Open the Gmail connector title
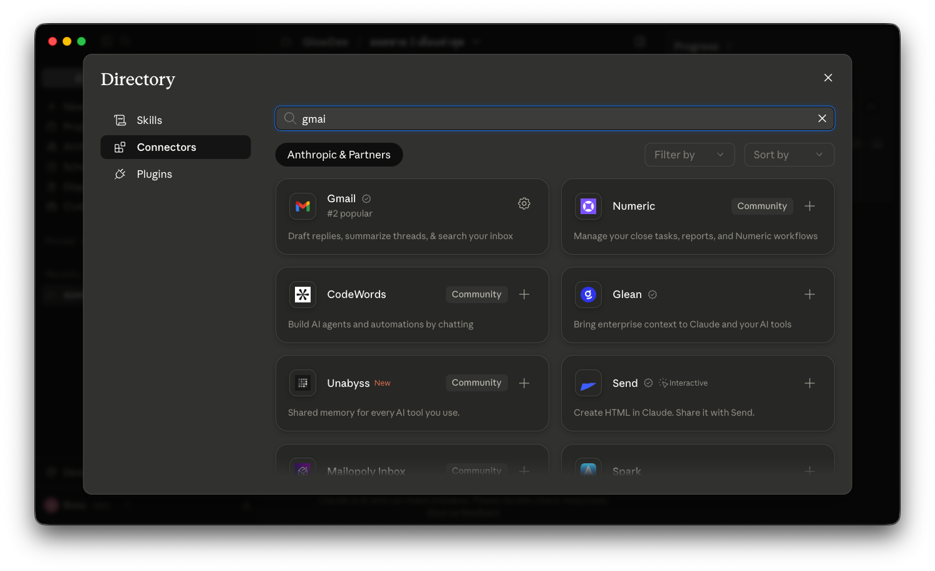 341,198
